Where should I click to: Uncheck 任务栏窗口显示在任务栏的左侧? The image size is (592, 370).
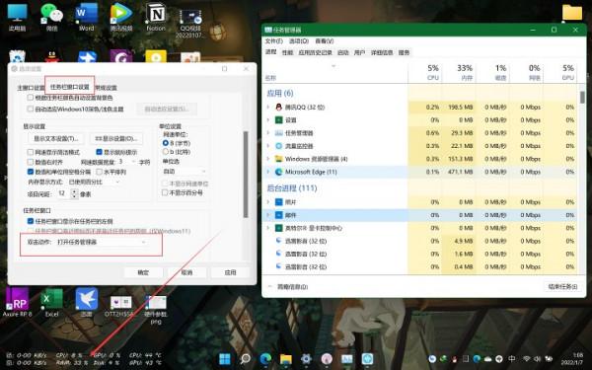click(31, 221)
